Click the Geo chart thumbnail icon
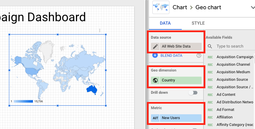This screenshot has width=255, height=129. (x=161, y=7)
